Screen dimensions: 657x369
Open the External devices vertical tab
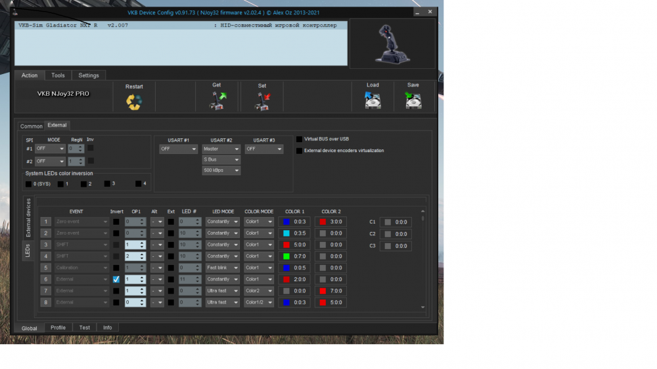coord(28,218)
